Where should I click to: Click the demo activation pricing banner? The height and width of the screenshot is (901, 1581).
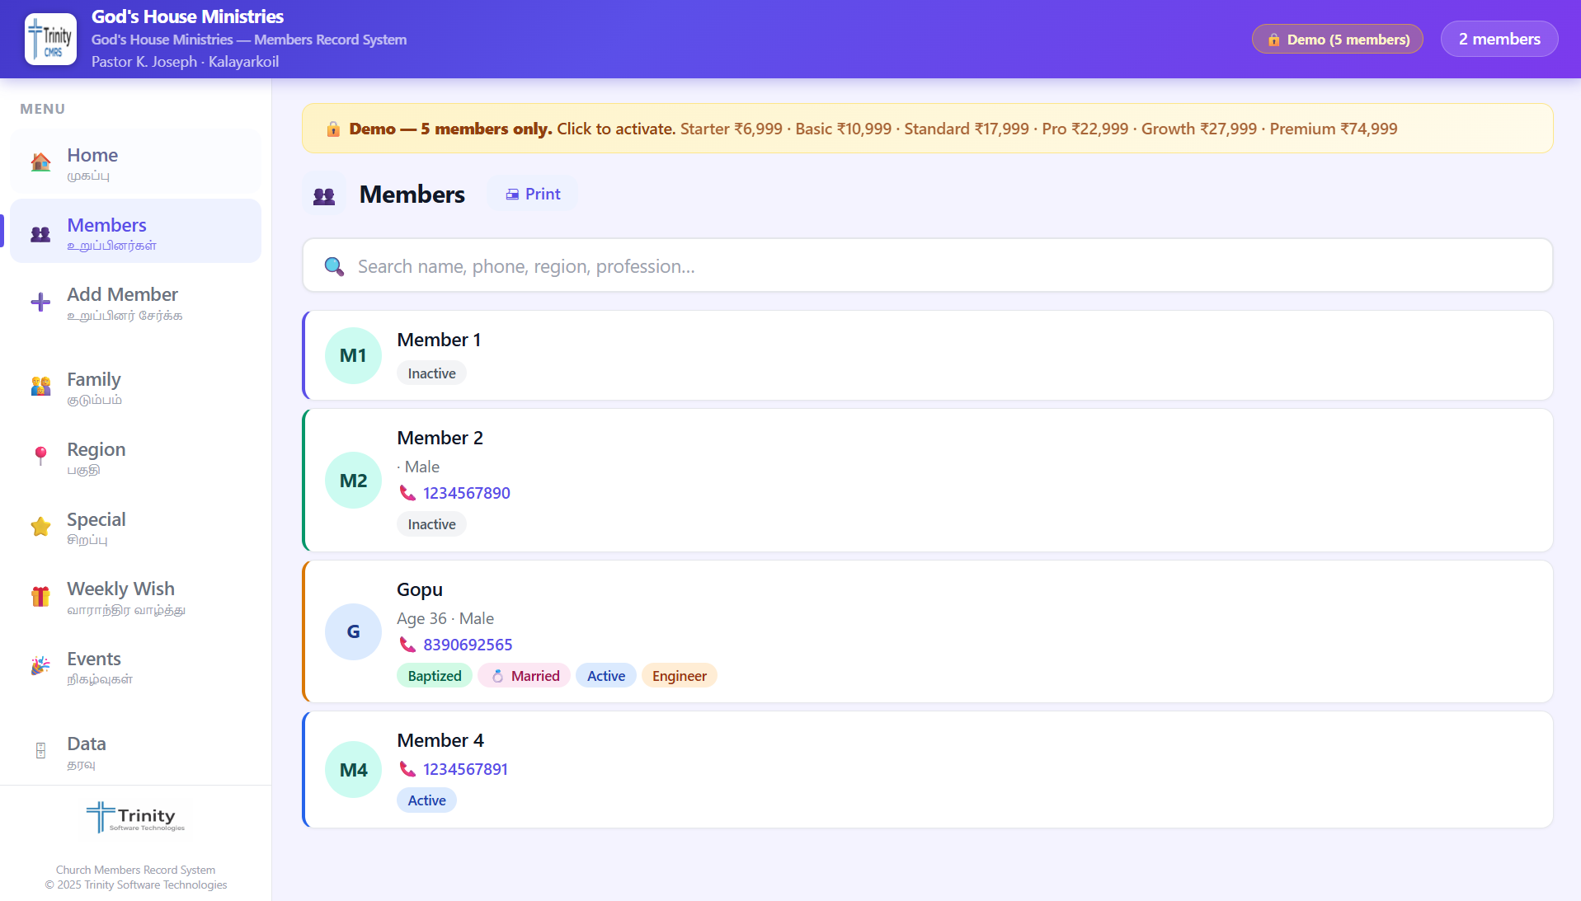coord(927,129)
